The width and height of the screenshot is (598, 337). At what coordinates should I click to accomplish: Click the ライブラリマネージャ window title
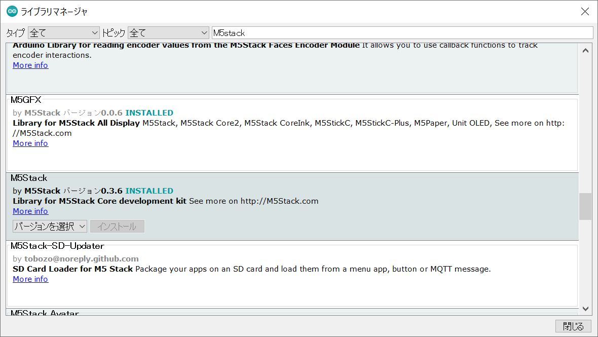click(54, 12)
